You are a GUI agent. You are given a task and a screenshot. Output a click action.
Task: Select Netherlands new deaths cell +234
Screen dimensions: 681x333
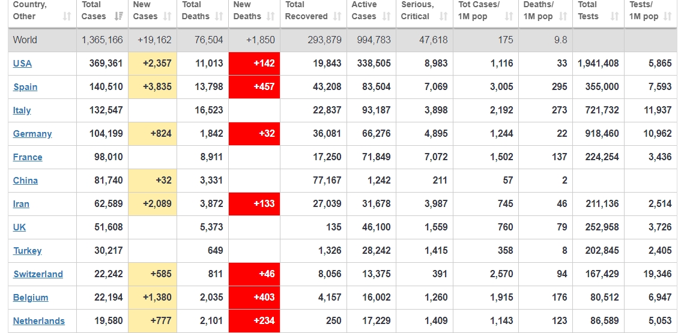(254, 321)
